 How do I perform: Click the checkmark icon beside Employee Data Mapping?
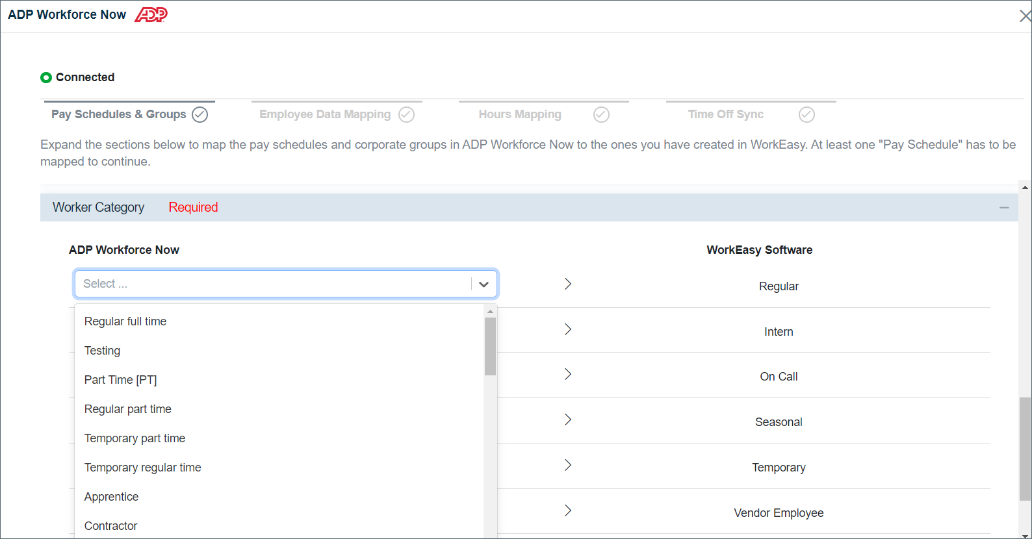pos(407,114)
